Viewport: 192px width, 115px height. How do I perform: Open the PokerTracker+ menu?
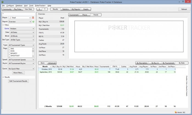click(40, 6)
